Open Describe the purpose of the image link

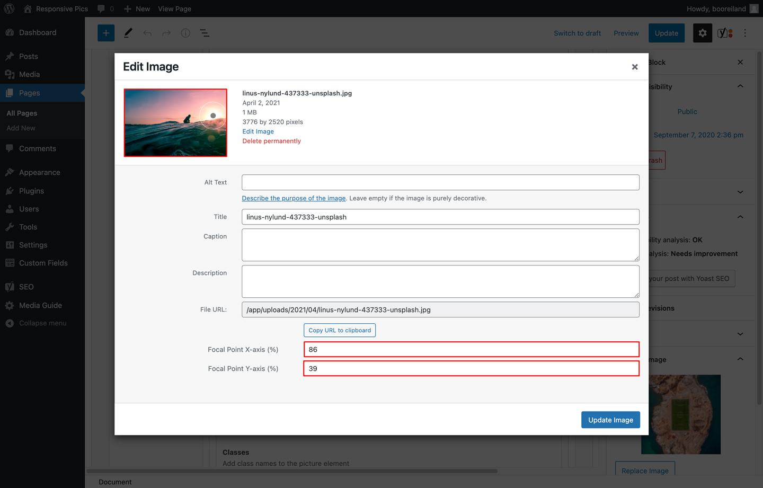click(294, 198)
